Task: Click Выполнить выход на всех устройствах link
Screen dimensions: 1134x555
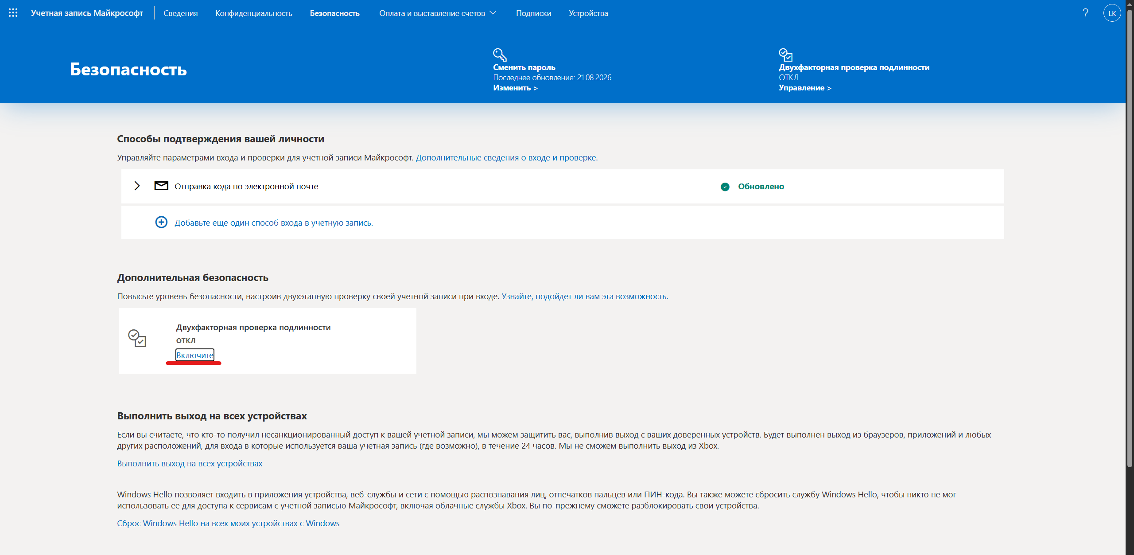Action: (190, 463)
